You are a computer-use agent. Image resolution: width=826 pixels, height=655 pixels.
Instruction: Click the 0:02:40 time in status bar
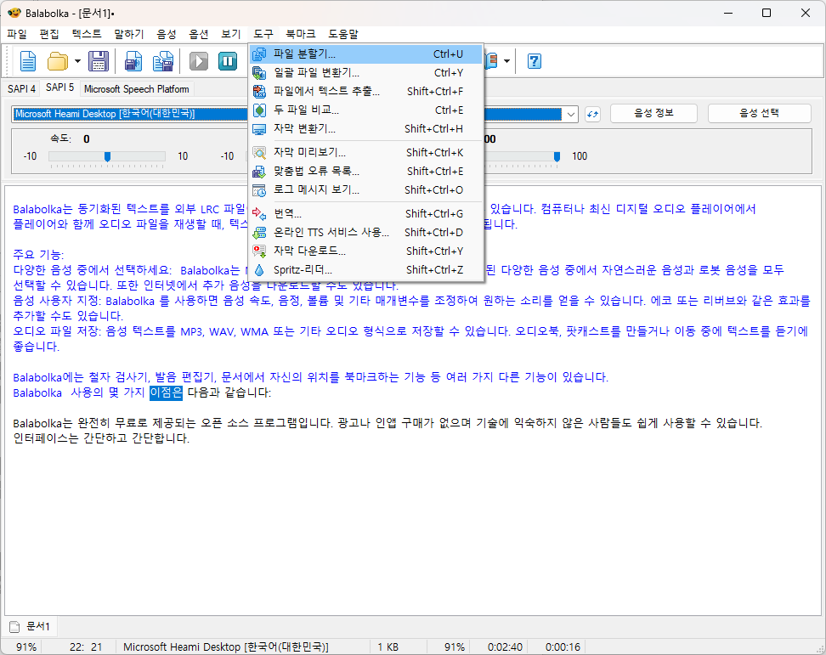(505, 647)
